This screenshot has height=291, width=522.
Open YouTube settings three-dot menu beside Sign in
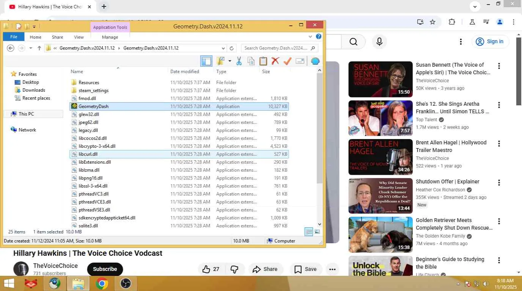point(461,42)
